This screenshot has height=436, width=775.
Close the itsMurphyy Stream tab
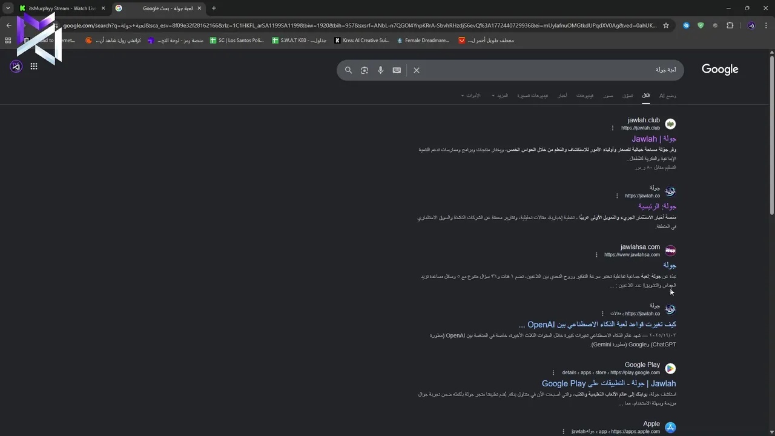pyautogui.click(x=103, y=8)
